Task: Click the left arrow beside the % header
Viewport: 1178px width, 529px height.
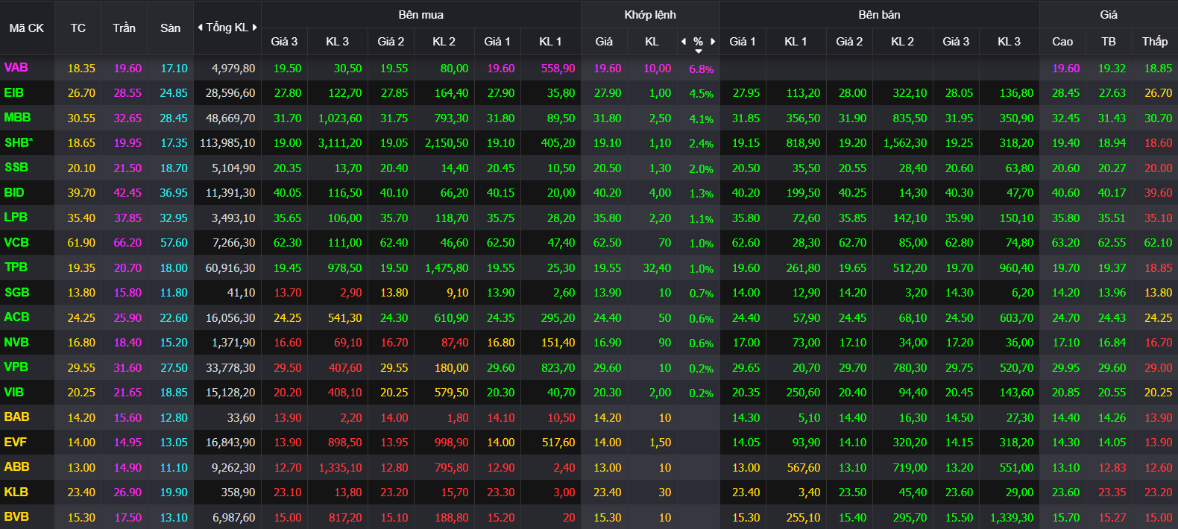Action: [684, 42]
